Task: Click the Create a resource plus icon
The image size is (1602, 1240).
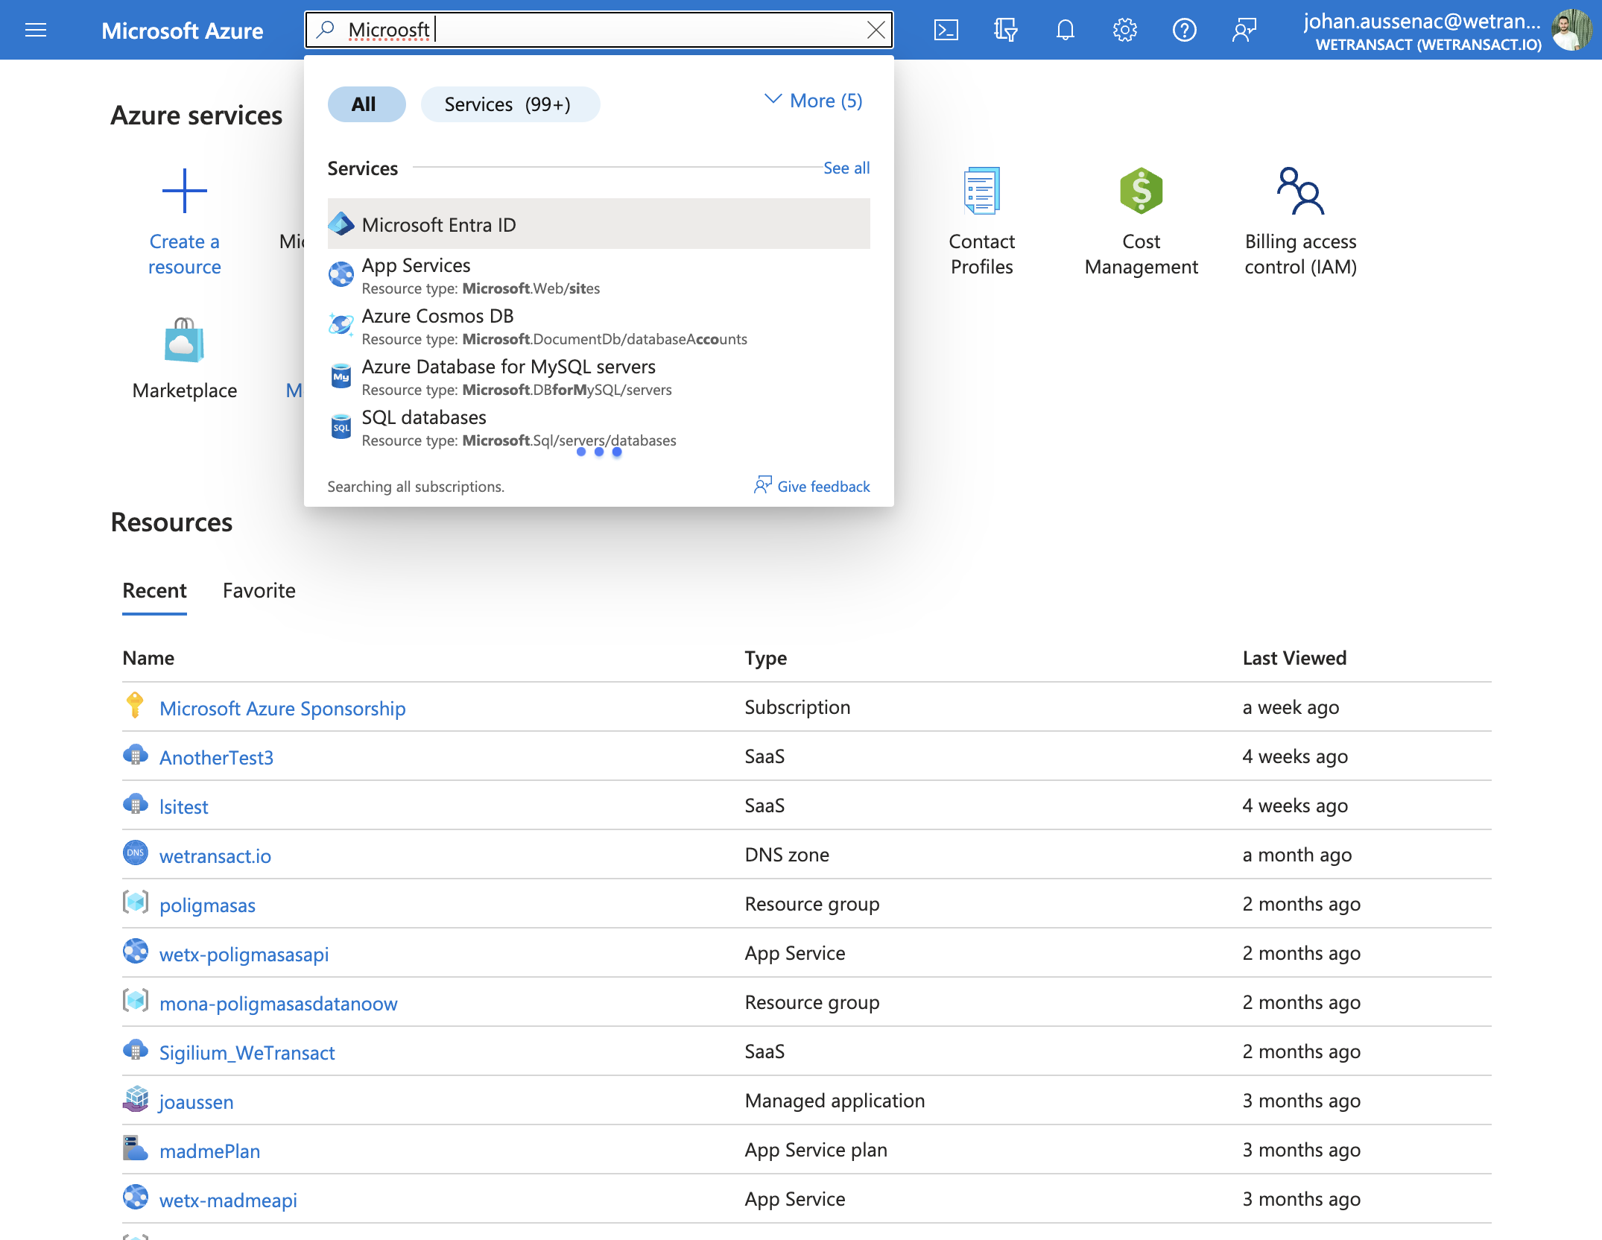Action: (x=184, y=191)
